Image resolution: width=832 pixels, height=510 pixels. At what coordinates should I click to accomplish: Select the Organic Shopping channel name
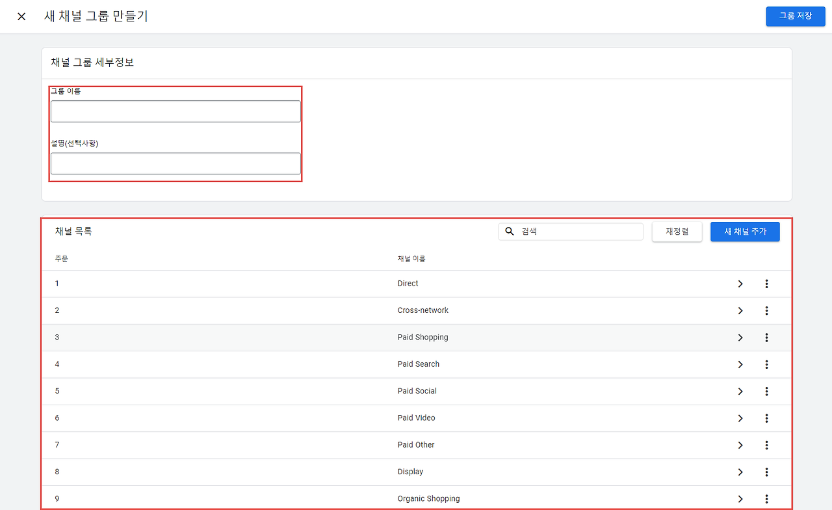[x=429, y=499]
